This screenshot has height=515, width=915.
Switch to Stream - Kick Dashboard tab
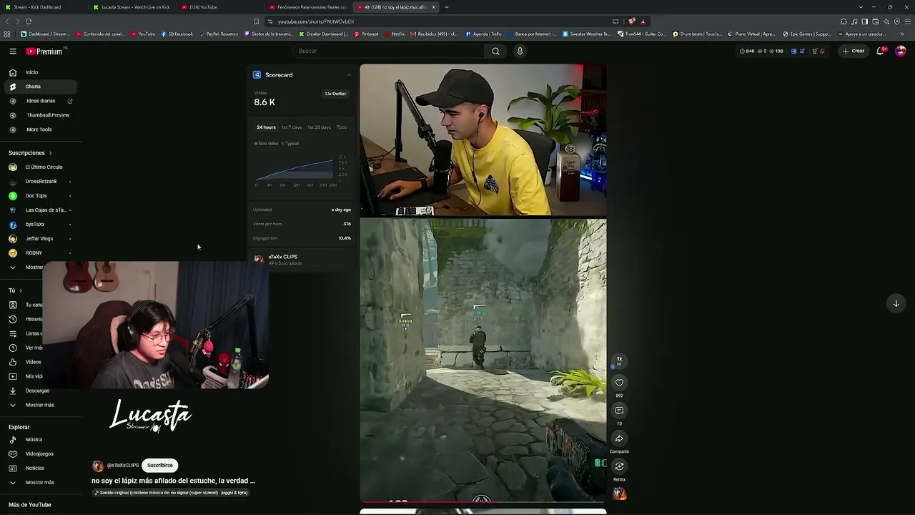[x=43, y=7]
